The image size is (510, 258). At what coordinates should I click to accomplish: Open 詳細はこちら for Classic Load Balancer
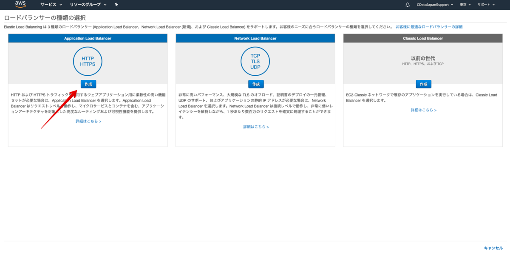tap(424, 110)
